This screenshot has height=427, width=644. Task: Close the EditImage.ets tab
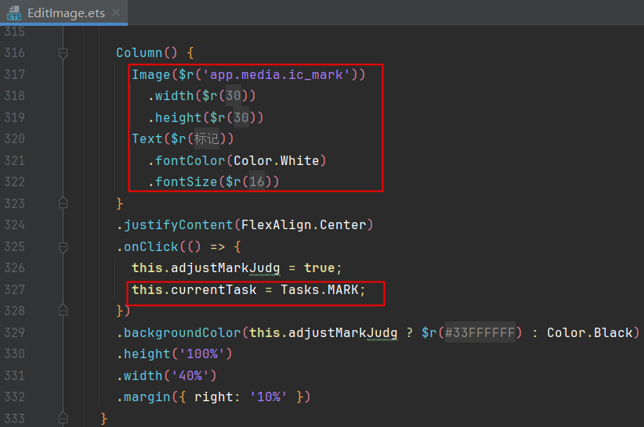point(115,13)
